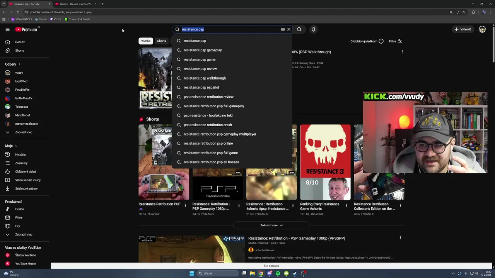This screenshot has height=278, width=495.
Task: Choose suggestion 'resistance psp walkthrough'
Action: point(232,78)
